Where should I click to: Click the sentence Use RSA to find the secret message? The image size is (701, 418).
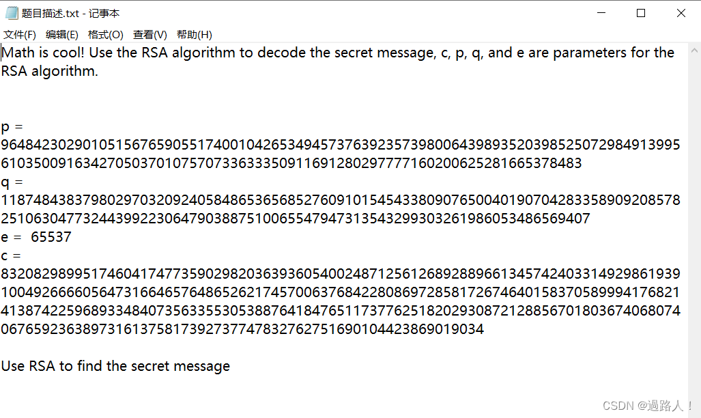pyautogui.click(x=115, y=365)
